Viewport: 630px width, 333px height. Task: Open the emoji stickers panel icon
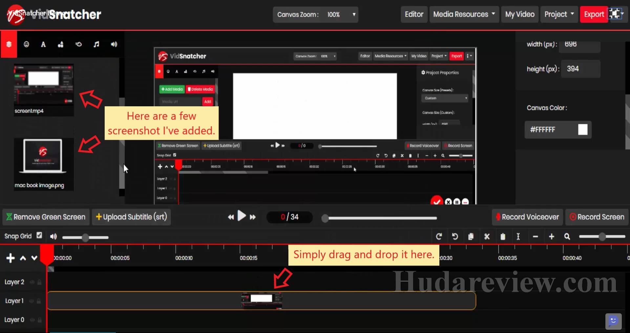pyautogui.click(x=27, y=44)
